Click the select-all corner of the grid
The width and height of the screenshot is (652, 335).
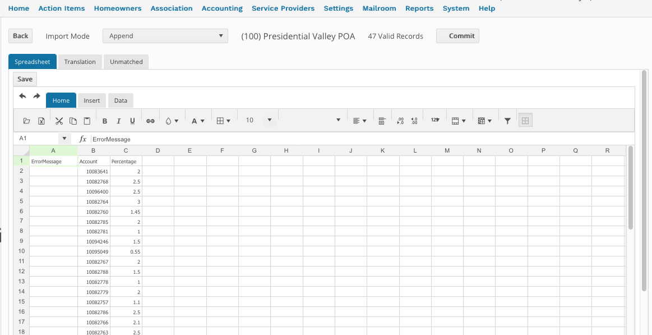pyautogui.click(x=22, y=150)
